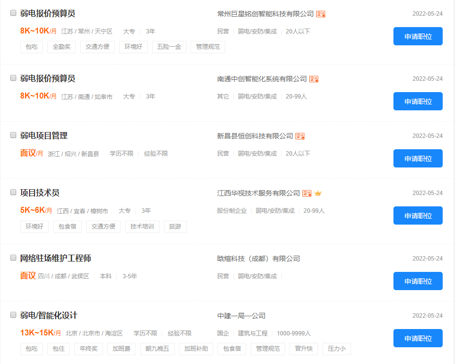Image resolution: width=455 pixels, height=364 pixels.
Task: Toggle the checkbox next to 弱电/智能化设计
Action: 13,315
